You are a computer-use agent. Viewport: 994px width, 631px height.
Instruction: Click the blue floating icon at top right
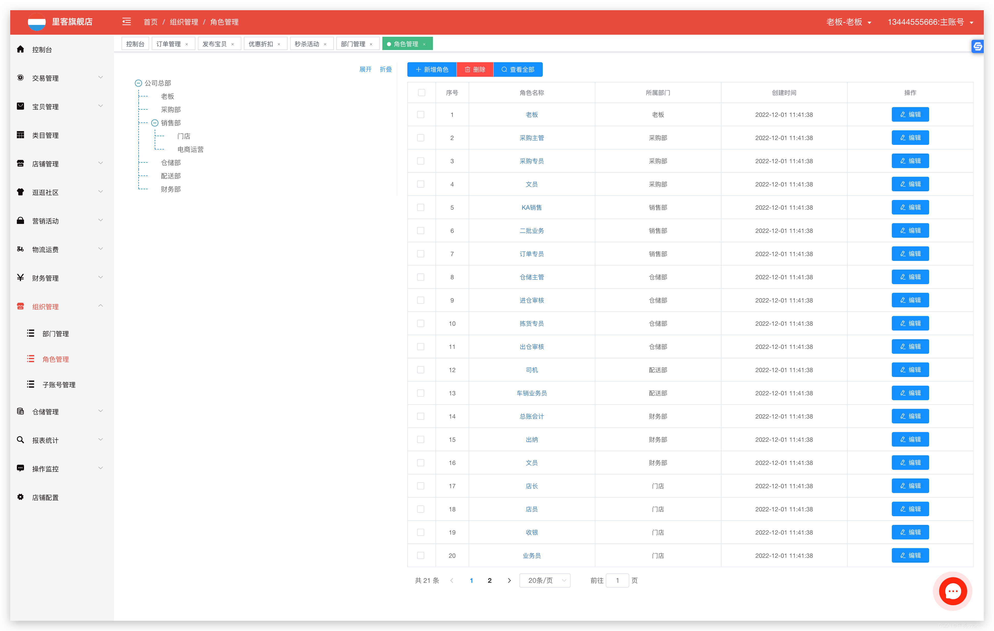click(x=977, y=47)
